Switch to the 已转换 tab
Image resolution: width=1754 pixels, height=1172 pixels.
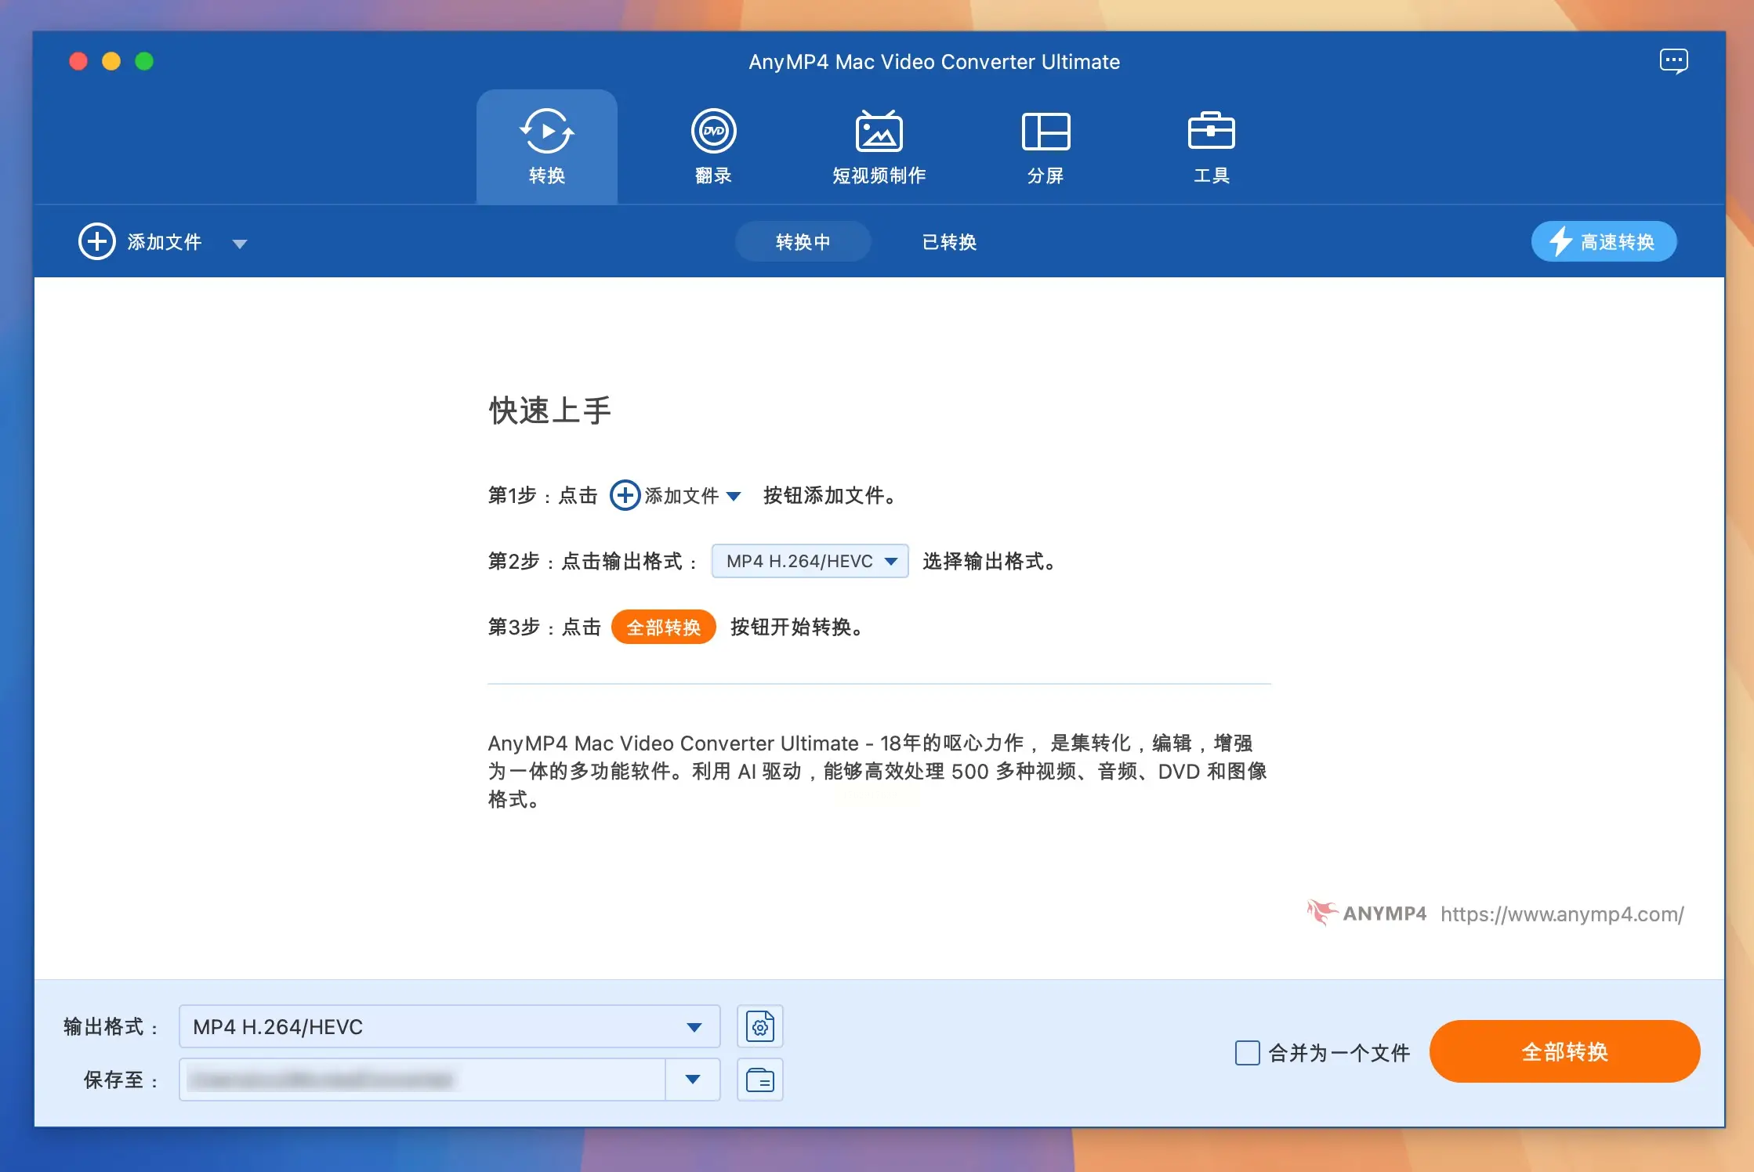click(949, 241)
